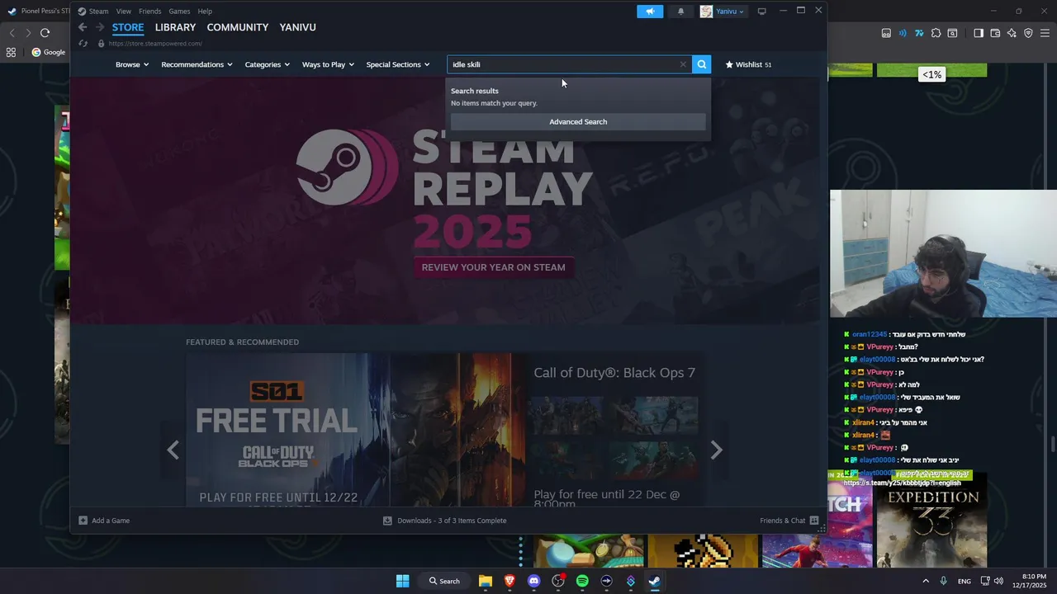Open the Brave Leo AI sparkle icon
This screenshot has width=1057, height=594.
pos(1012,33)
